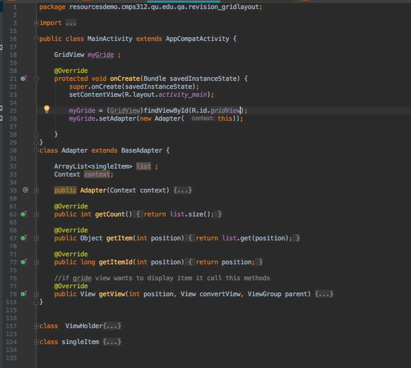Click the ViewHolder class name
Viewport: 411px width, 368px height.
coord(84,326)
